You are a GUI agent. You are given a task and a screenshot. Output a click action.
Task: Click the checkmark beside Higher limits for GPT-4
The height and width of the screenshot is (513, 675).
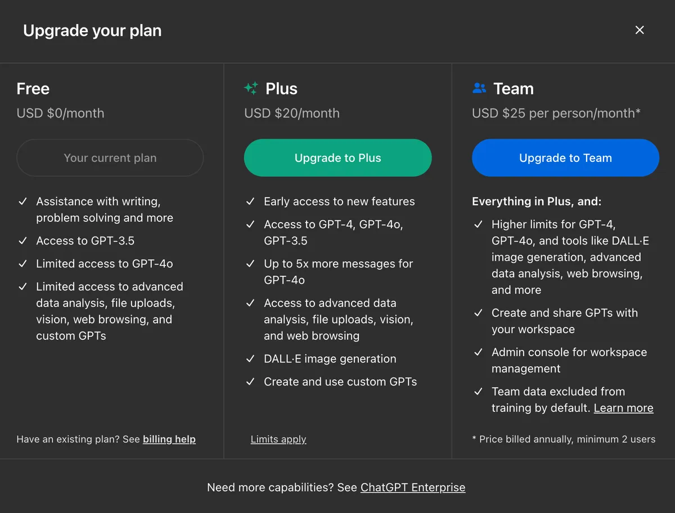[x=478, y=224]
